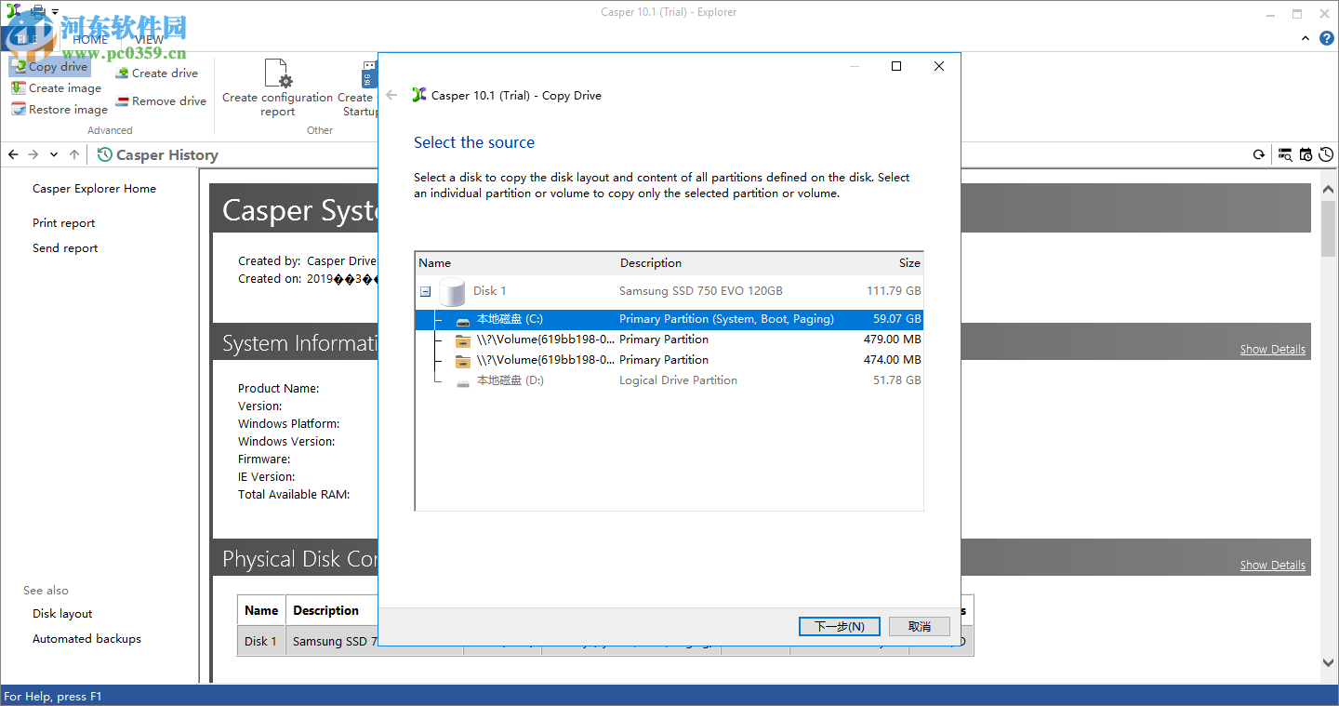Image resolution: width=1339 pixels, height=706 pixels.
Task: Click the Send report link
Action: tap(65, 248)
